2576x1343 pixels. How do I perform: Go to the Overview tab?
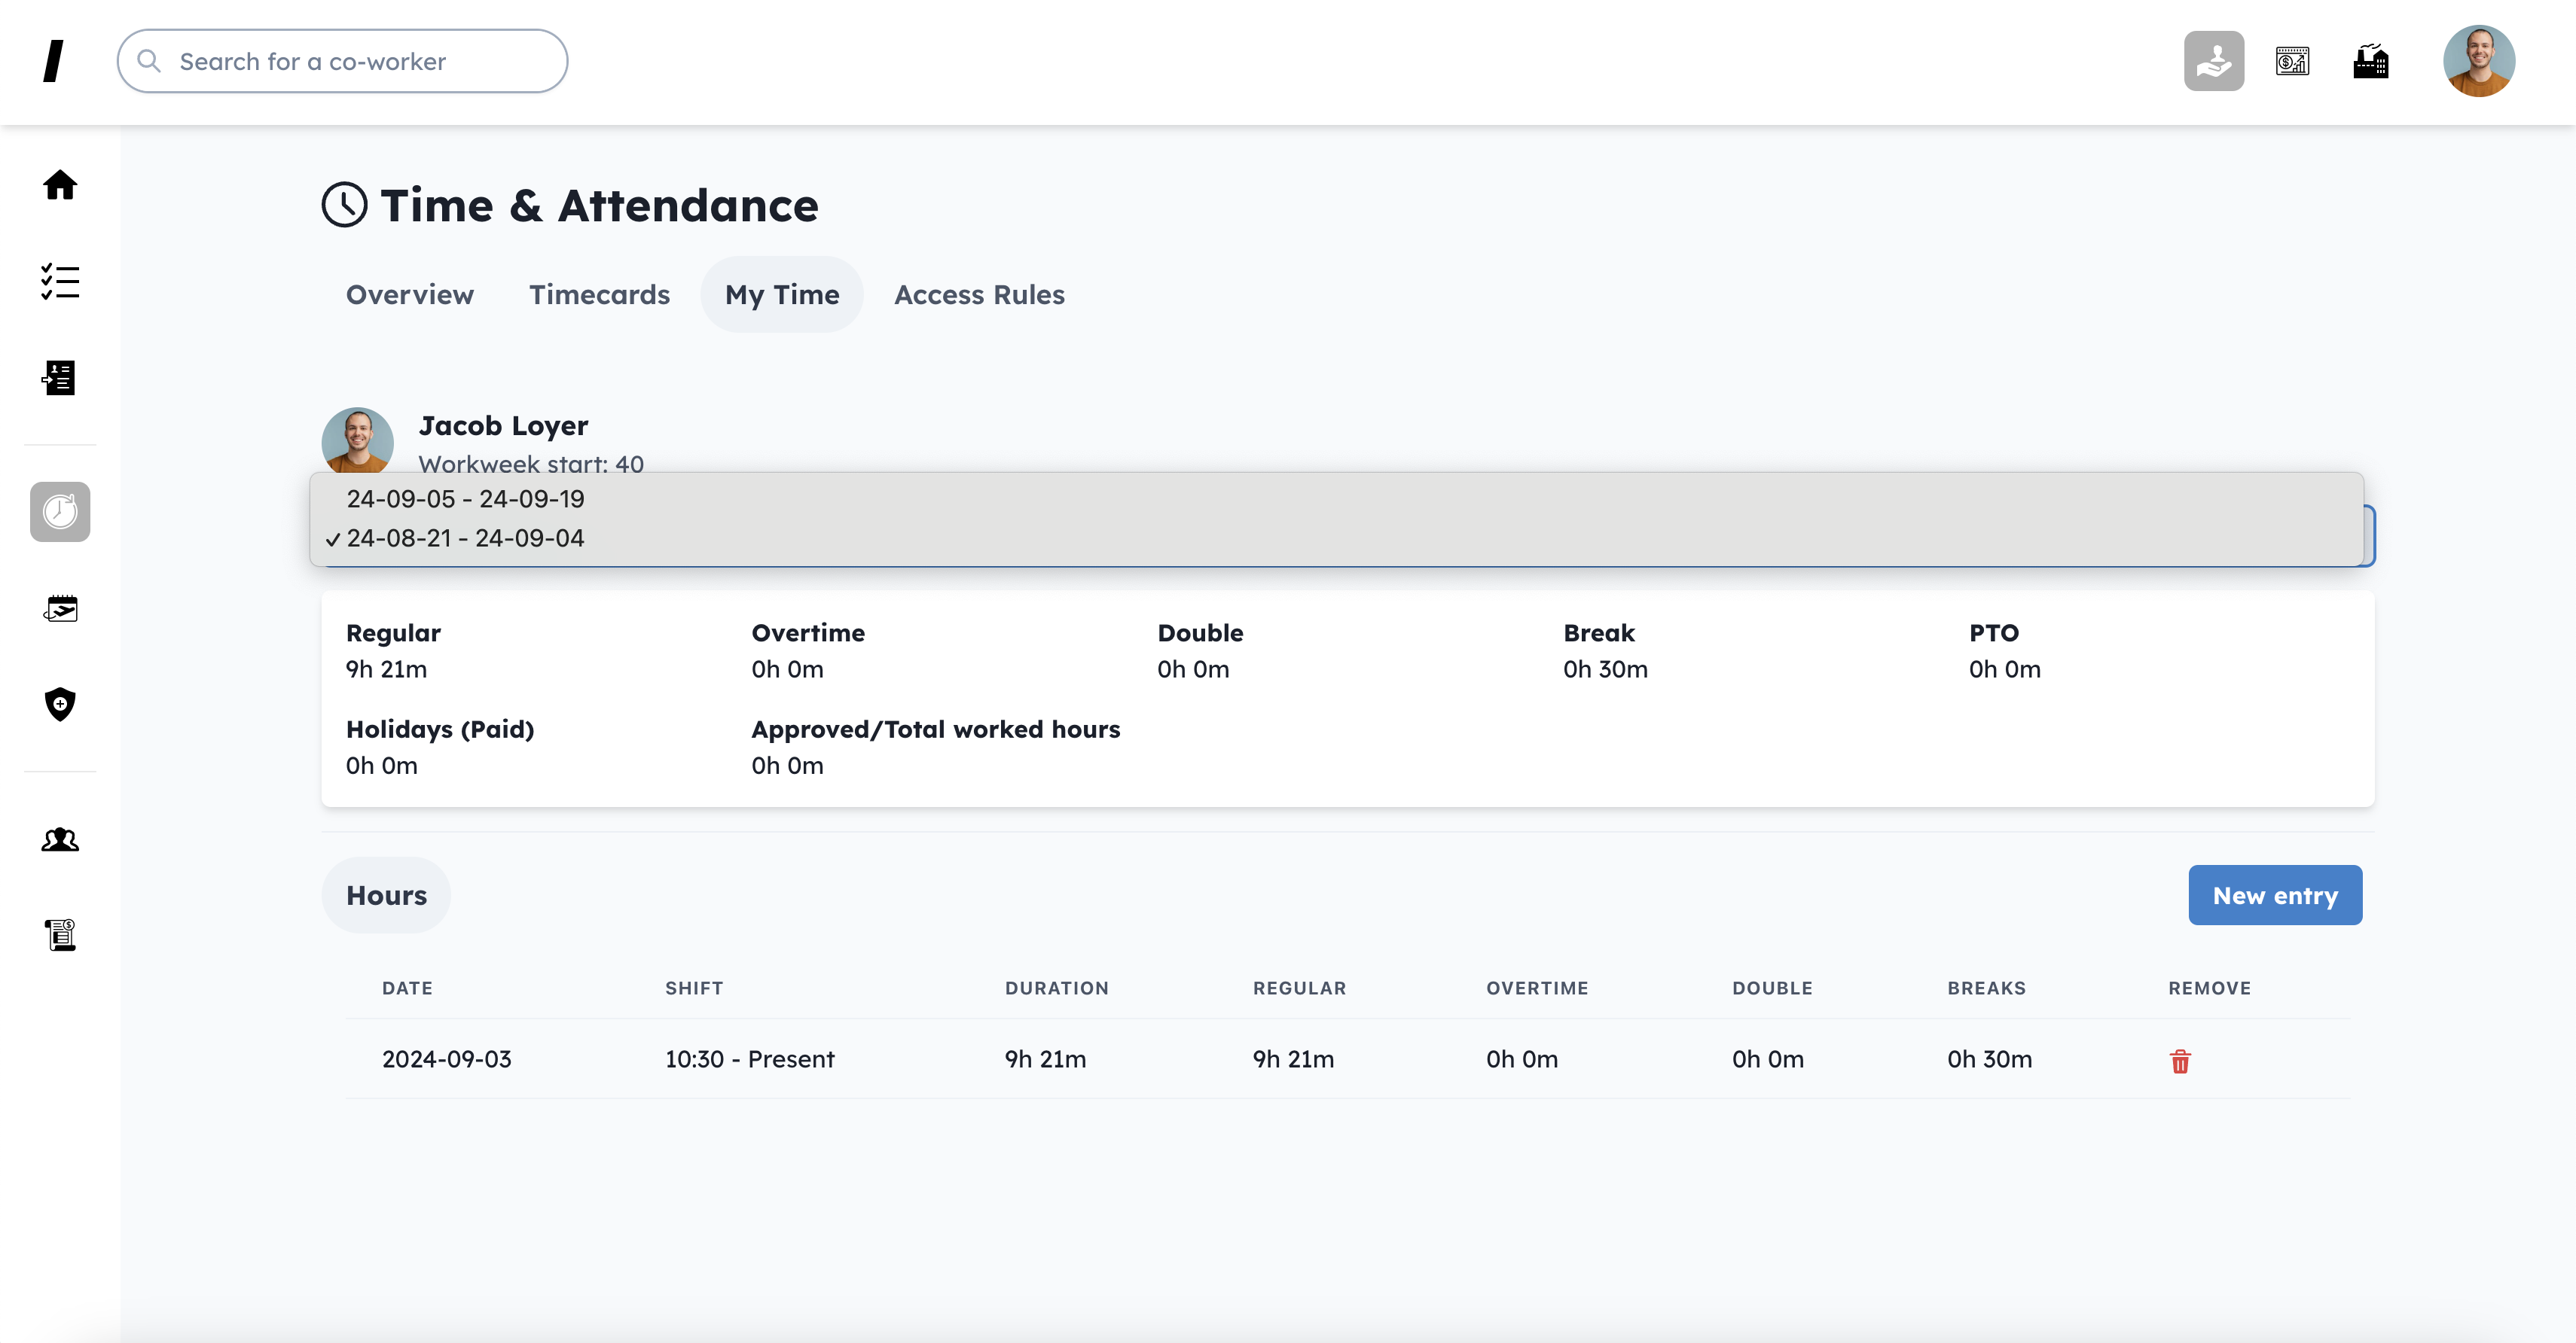(410, 295)
